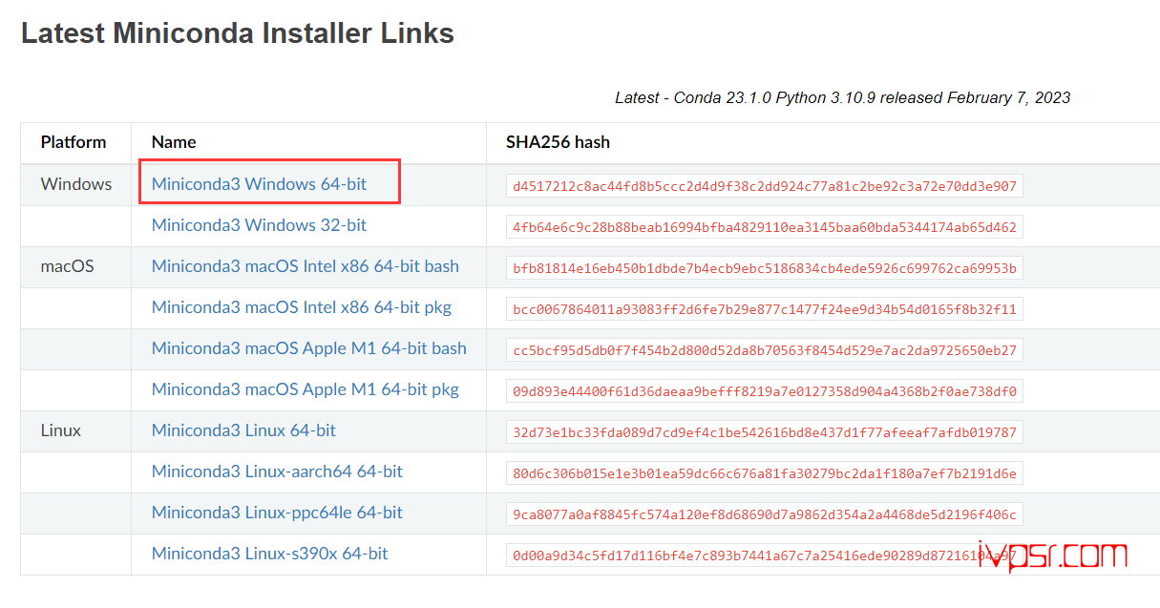Click the hash starting with 32d73e1bc33f
Viewport: 1160px width, 608px height.
pyautogui.click(x=765, y=432)
